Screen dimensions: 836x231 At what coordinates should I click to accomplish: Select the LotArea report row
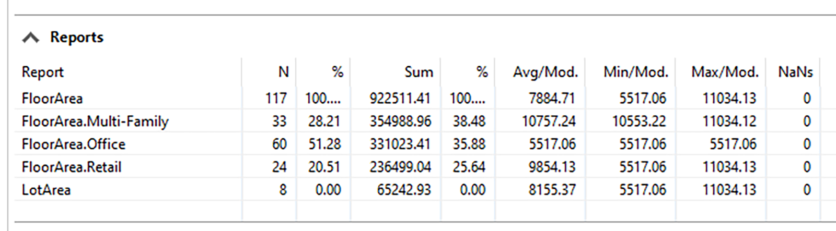coord(46,190)
